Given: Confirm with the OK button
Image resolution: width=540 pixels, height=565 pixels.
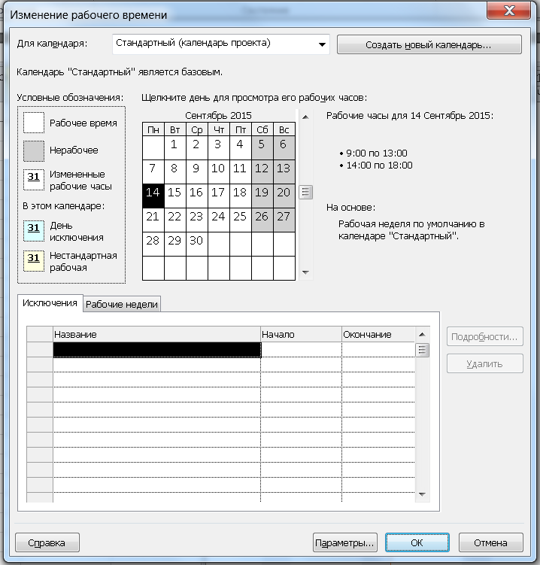Looking at the screenshot, I should (417, 542).
